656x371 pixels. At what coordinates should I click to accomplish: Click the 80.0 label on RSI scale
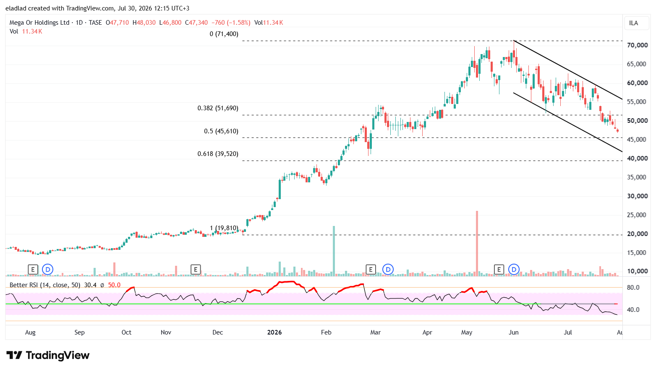[x=633, y=288]
